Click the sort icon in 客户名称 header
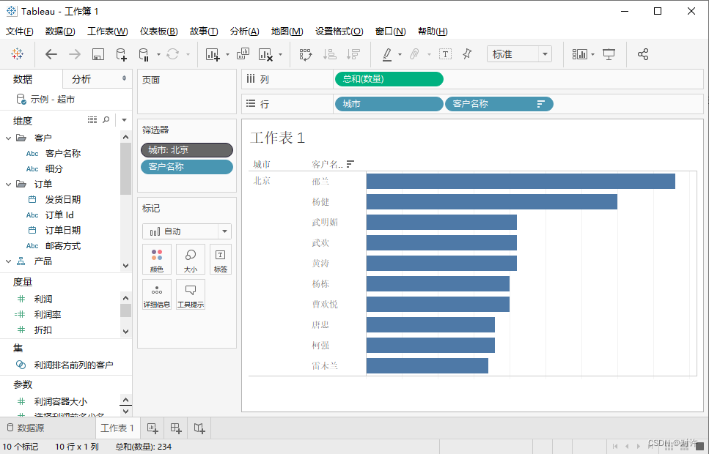The width and height of the screenshot is (709, 454). coord(350,165)
